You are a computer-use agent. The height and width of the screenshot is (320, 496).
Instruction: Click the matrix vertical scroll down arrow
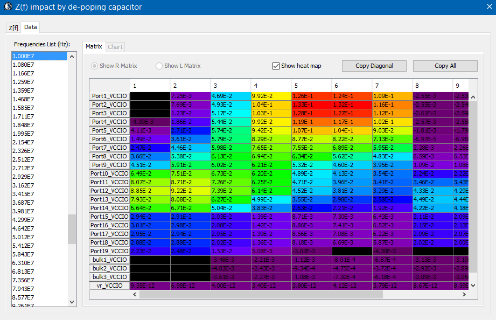[x=473, y=285]
